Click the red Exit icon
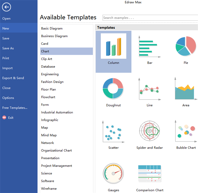Screen dimensions: 198x193 tap(4, 117)
